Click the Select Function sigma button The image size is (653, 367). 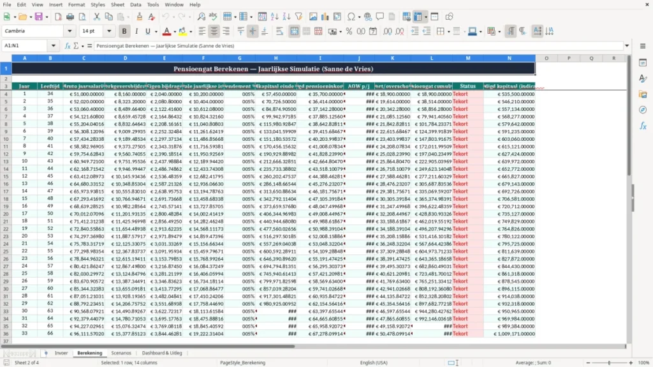[x=76, y=46]
